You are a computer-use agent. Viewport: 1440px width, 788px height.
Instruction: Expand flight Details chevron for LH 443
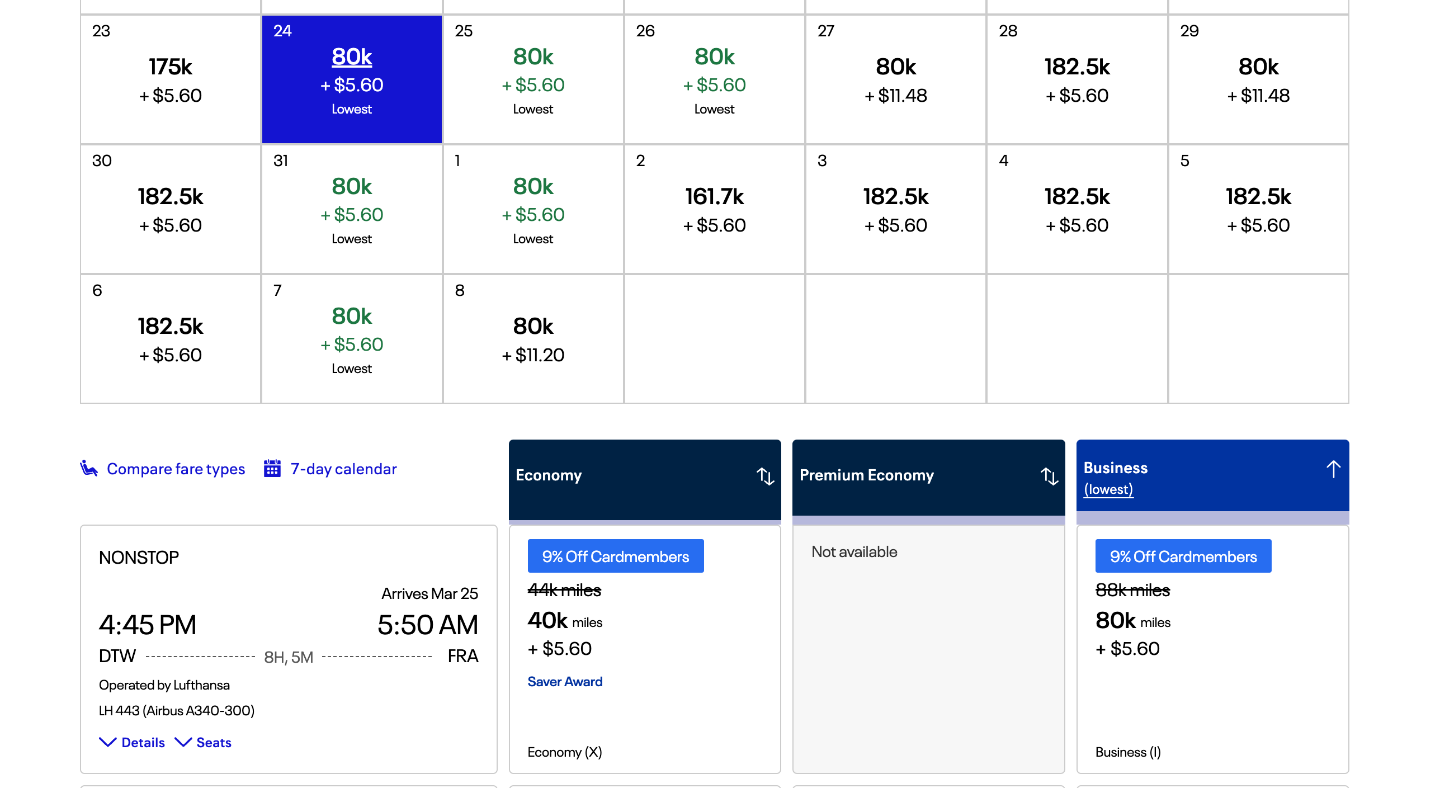[107, 742]
